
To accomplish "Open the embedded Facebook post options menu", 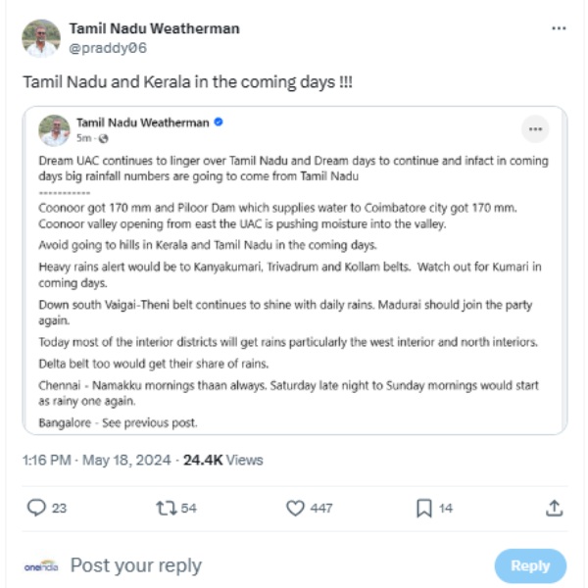I will tap(535, 129).
